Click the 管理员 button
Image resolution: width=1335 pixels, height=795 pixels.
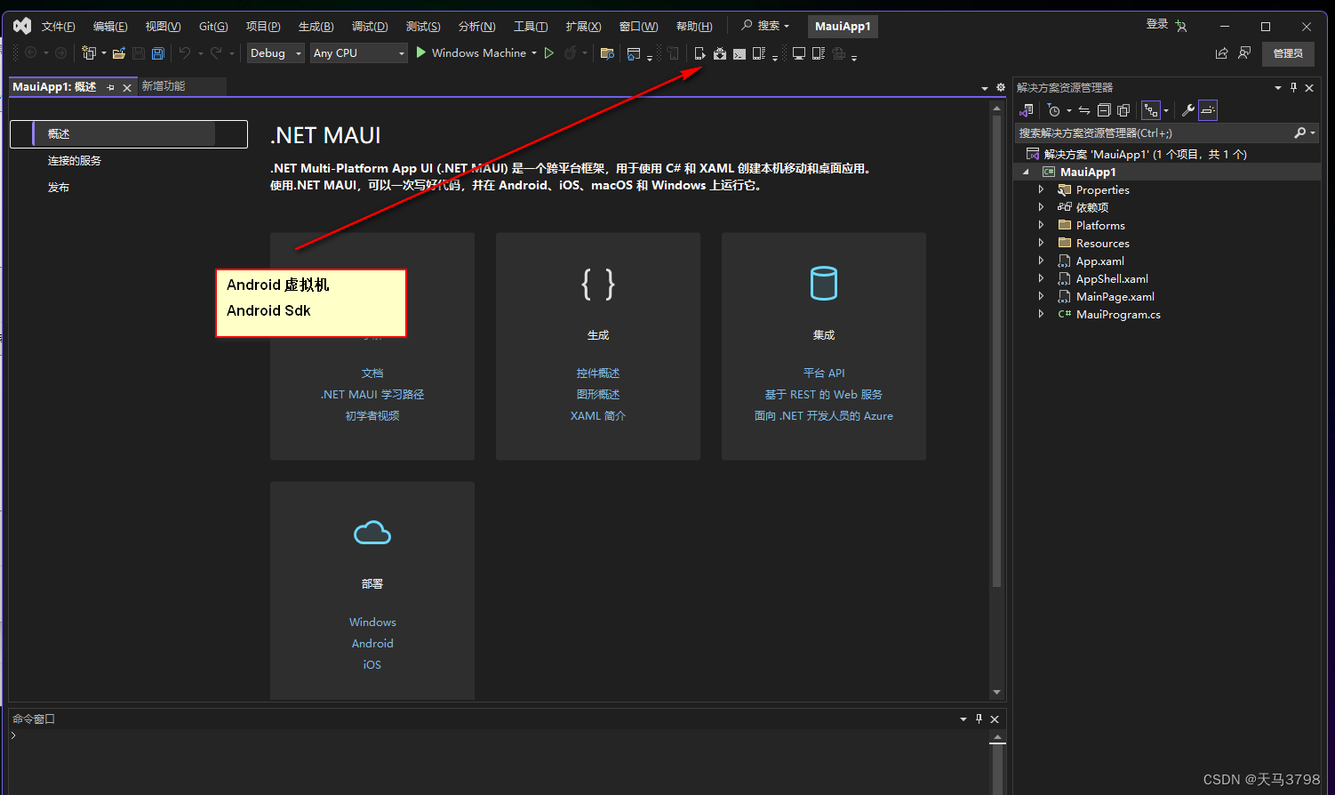(x=1288, y=53)
